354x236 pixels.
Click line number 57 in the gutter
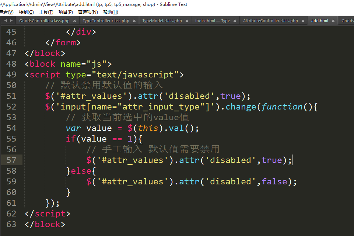coord(11,160)
